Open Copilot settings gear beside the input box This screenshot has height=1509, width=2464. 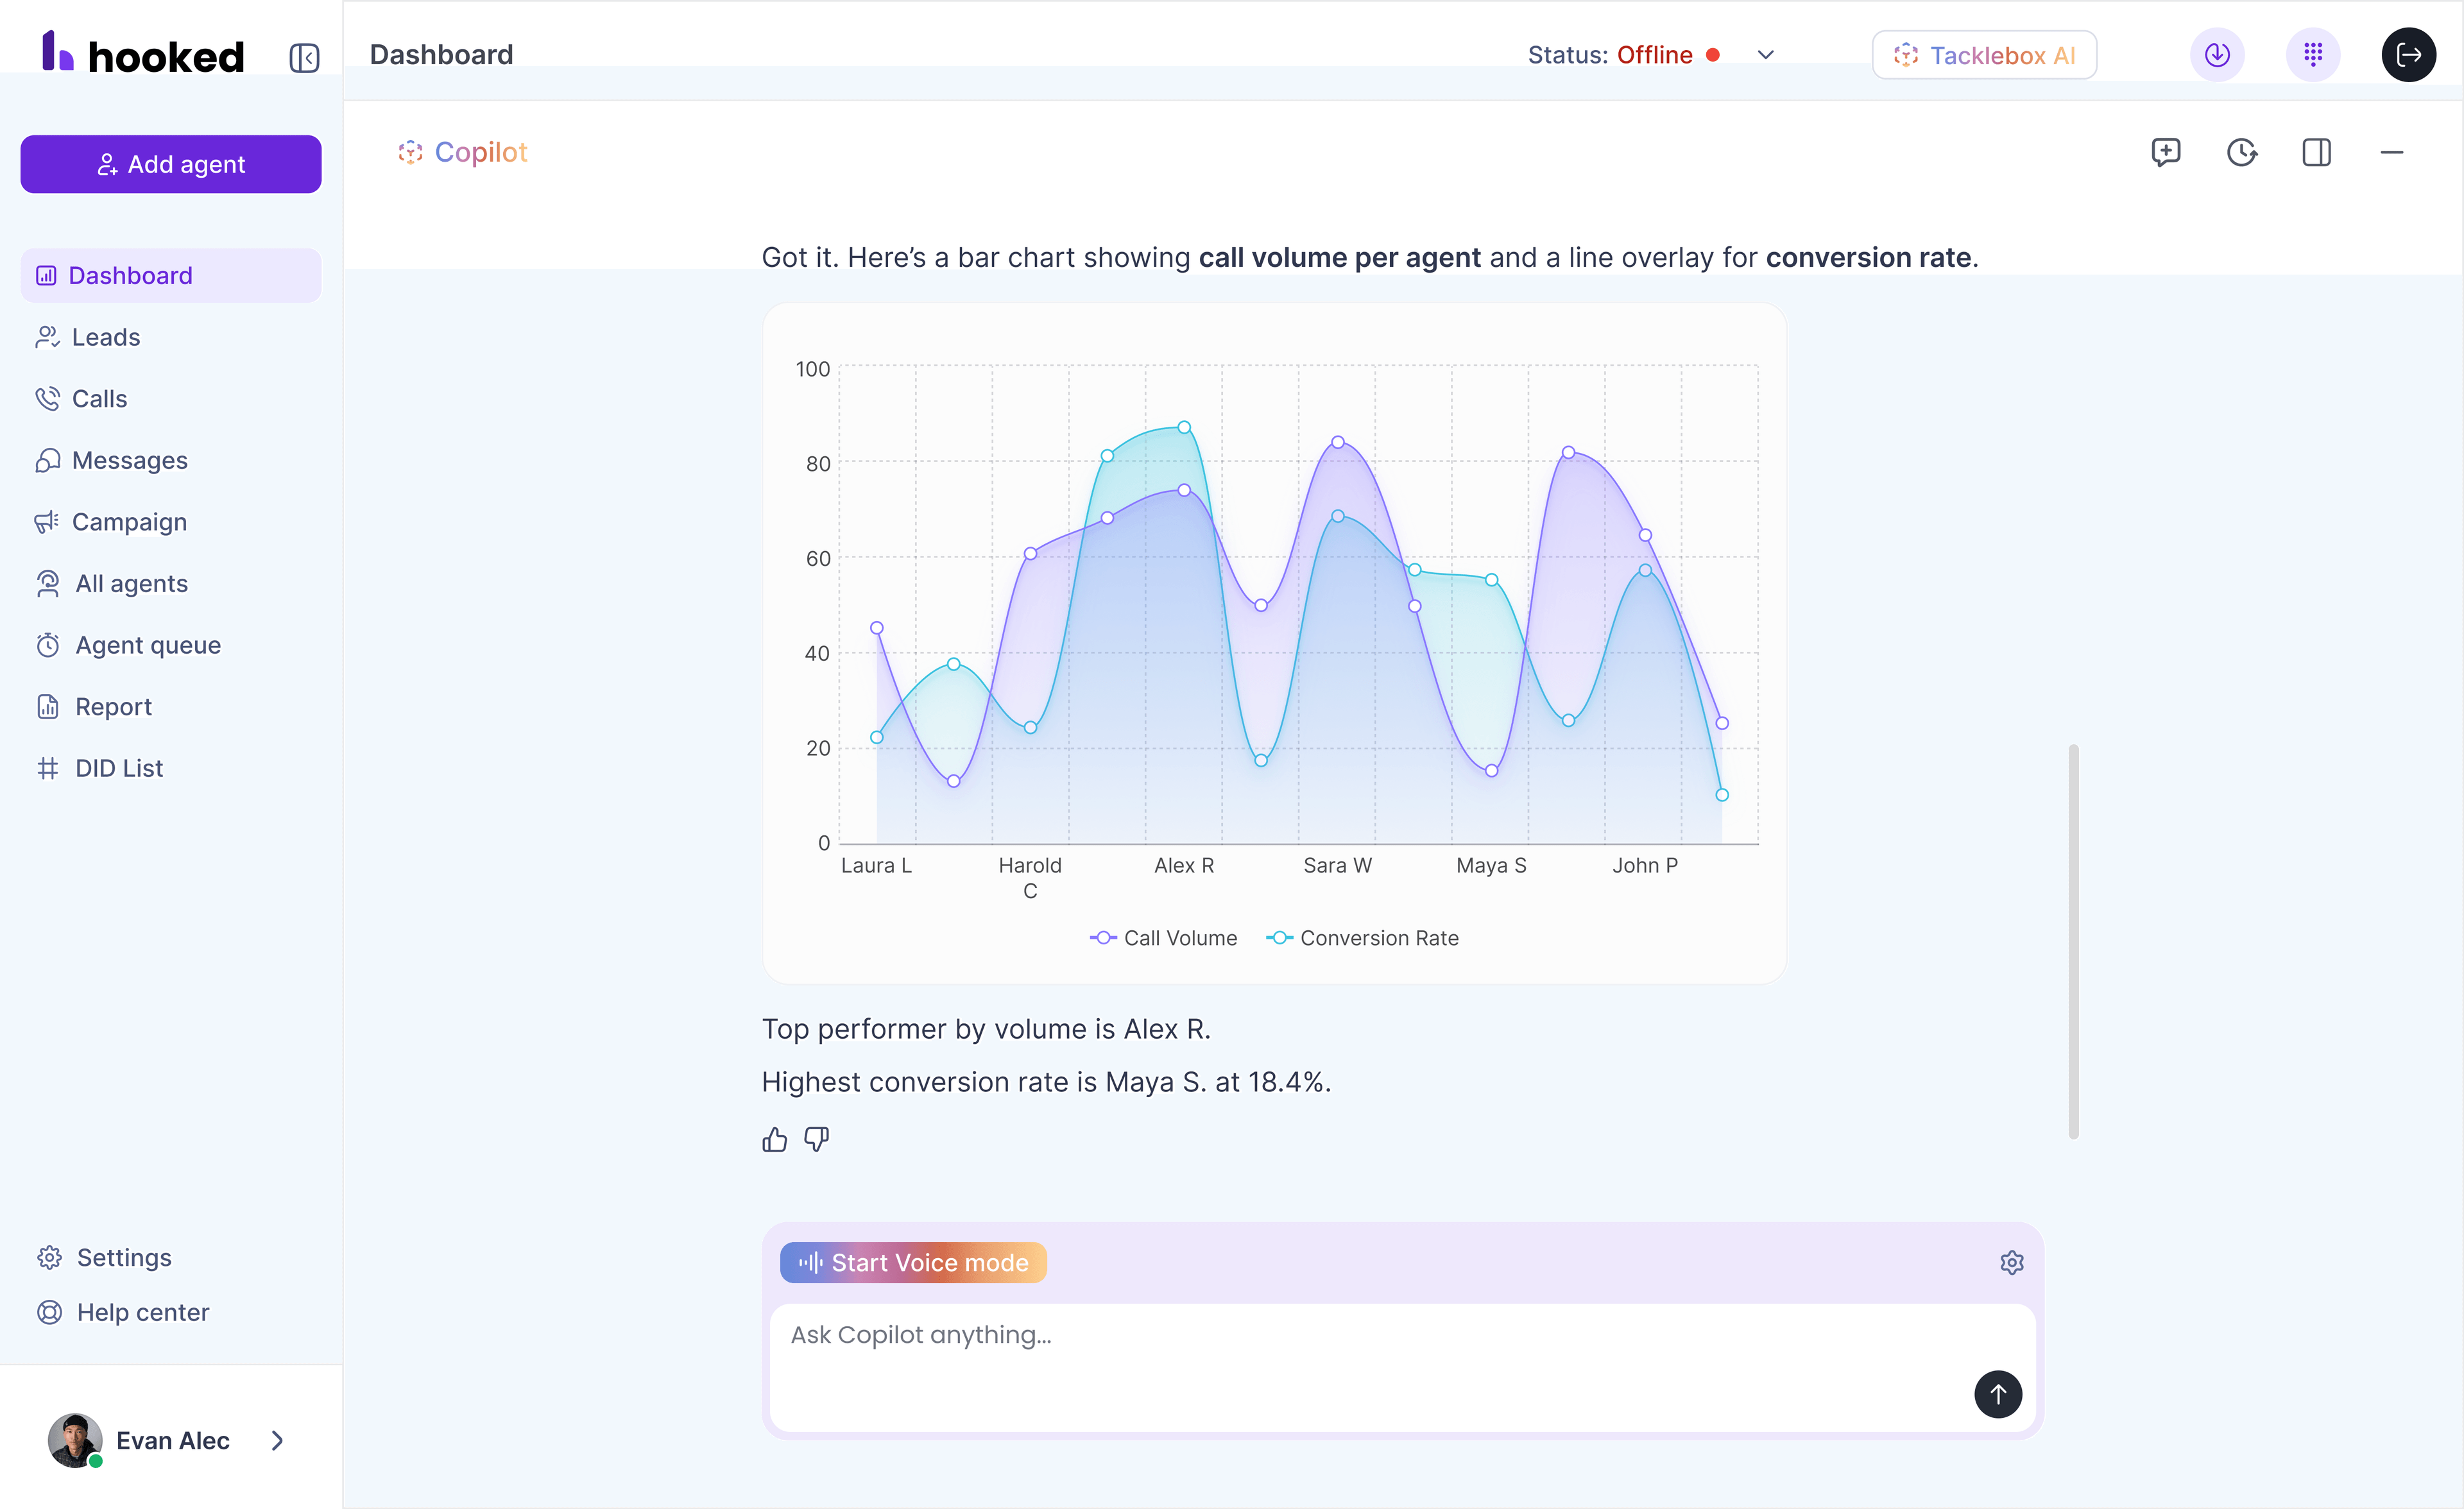[2012, 1262]
